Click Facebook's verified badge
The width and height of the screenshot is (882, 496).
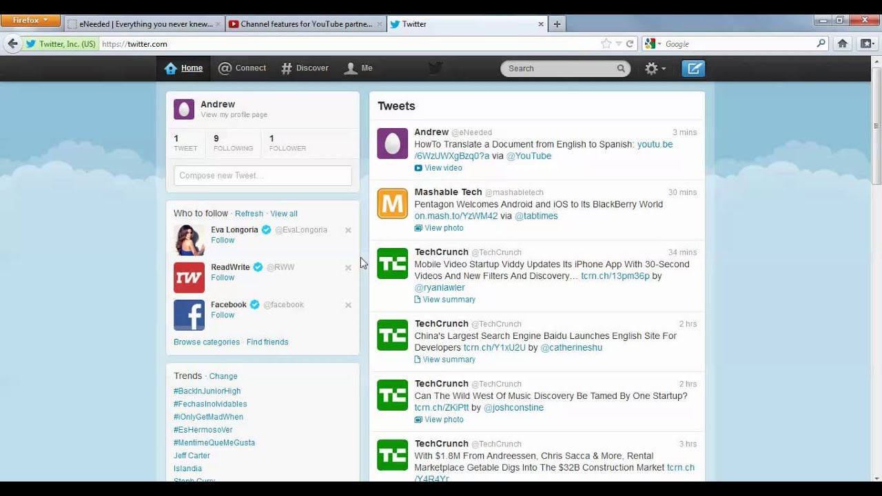point(254,304)
